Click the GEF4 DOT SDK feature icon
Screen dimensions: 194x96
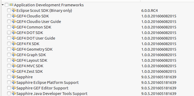click(14, 32)
